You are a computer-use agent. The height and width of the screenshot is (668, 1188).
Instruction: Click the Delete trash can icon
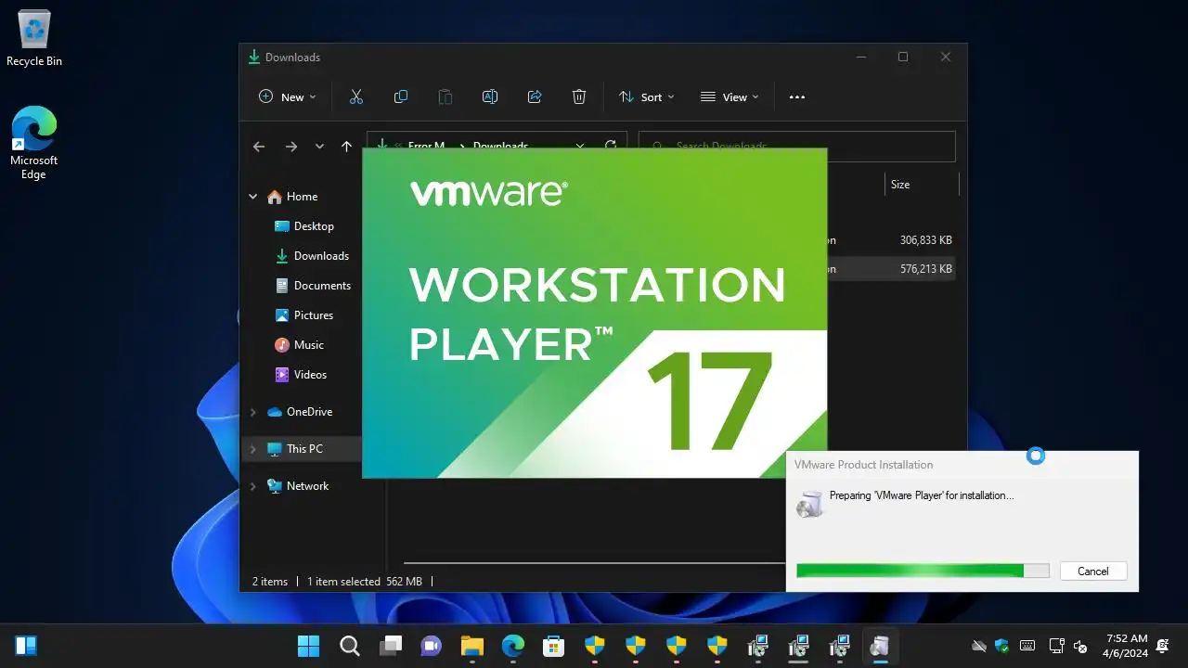579,96
